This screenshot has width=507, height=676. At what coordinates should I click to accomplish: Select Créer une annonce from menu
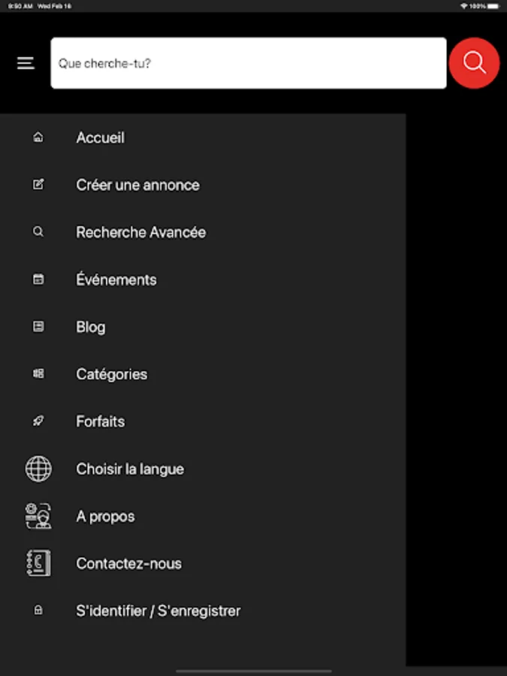[137, 185]
